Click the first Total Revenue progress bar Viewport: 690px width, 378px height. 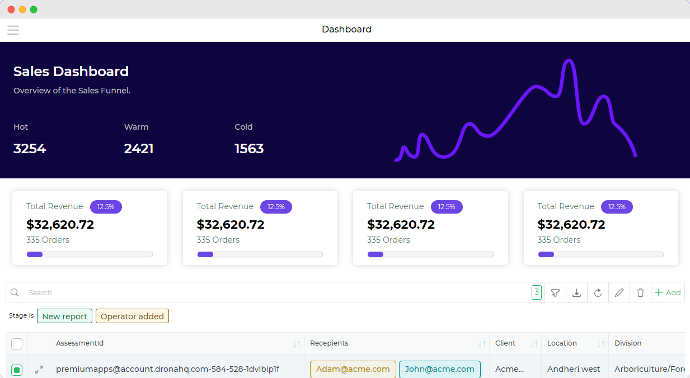[90, 254]
